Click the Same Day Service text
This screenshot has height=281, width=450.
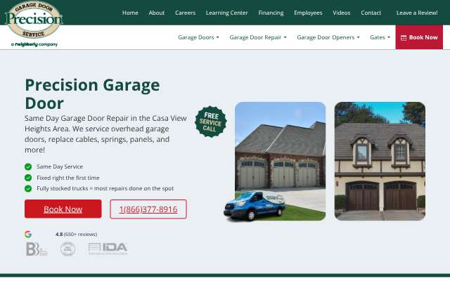pyautogui.click(x=60, y=166)
